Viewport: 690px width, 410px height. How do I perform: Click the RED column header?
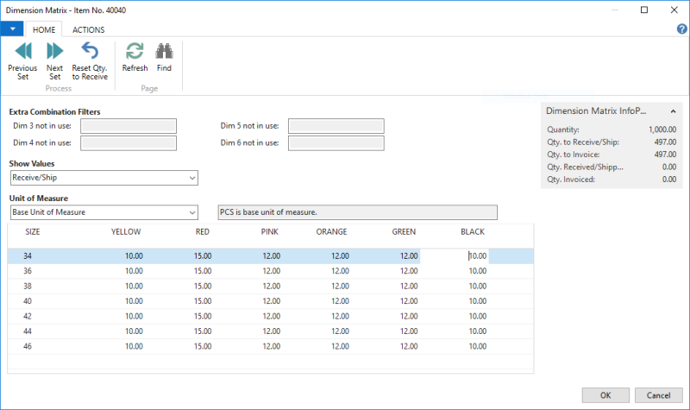pyautogui.click(x=203, y=231)
